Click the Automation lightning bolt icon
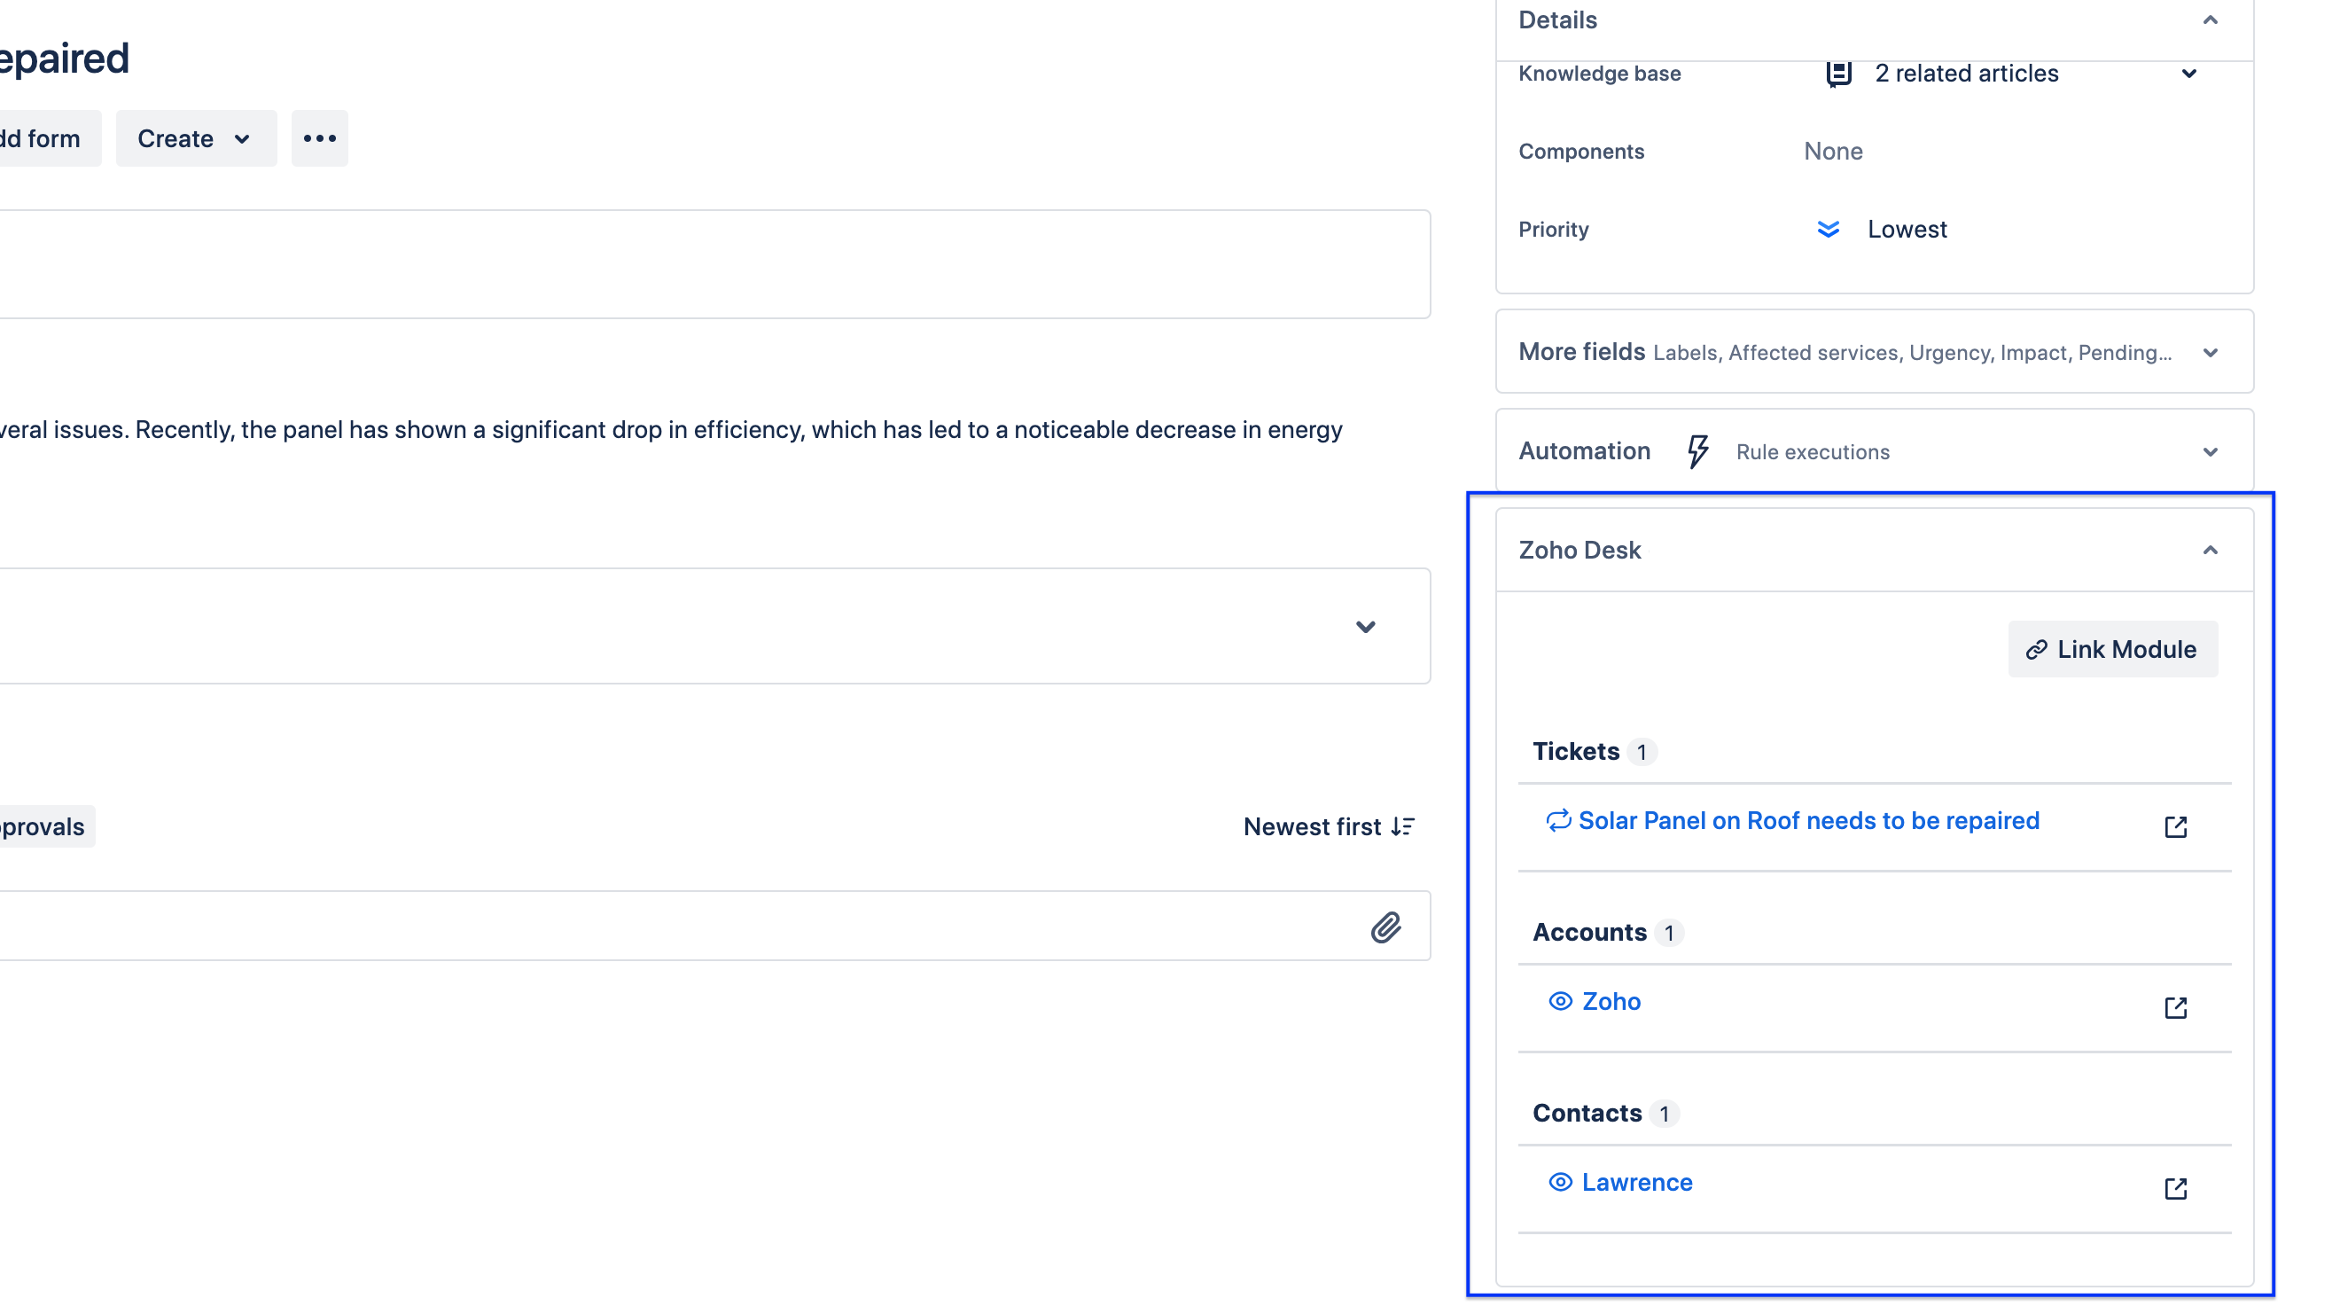This screenshot has width=2340, height=1314. click(x=1696, y=451)
